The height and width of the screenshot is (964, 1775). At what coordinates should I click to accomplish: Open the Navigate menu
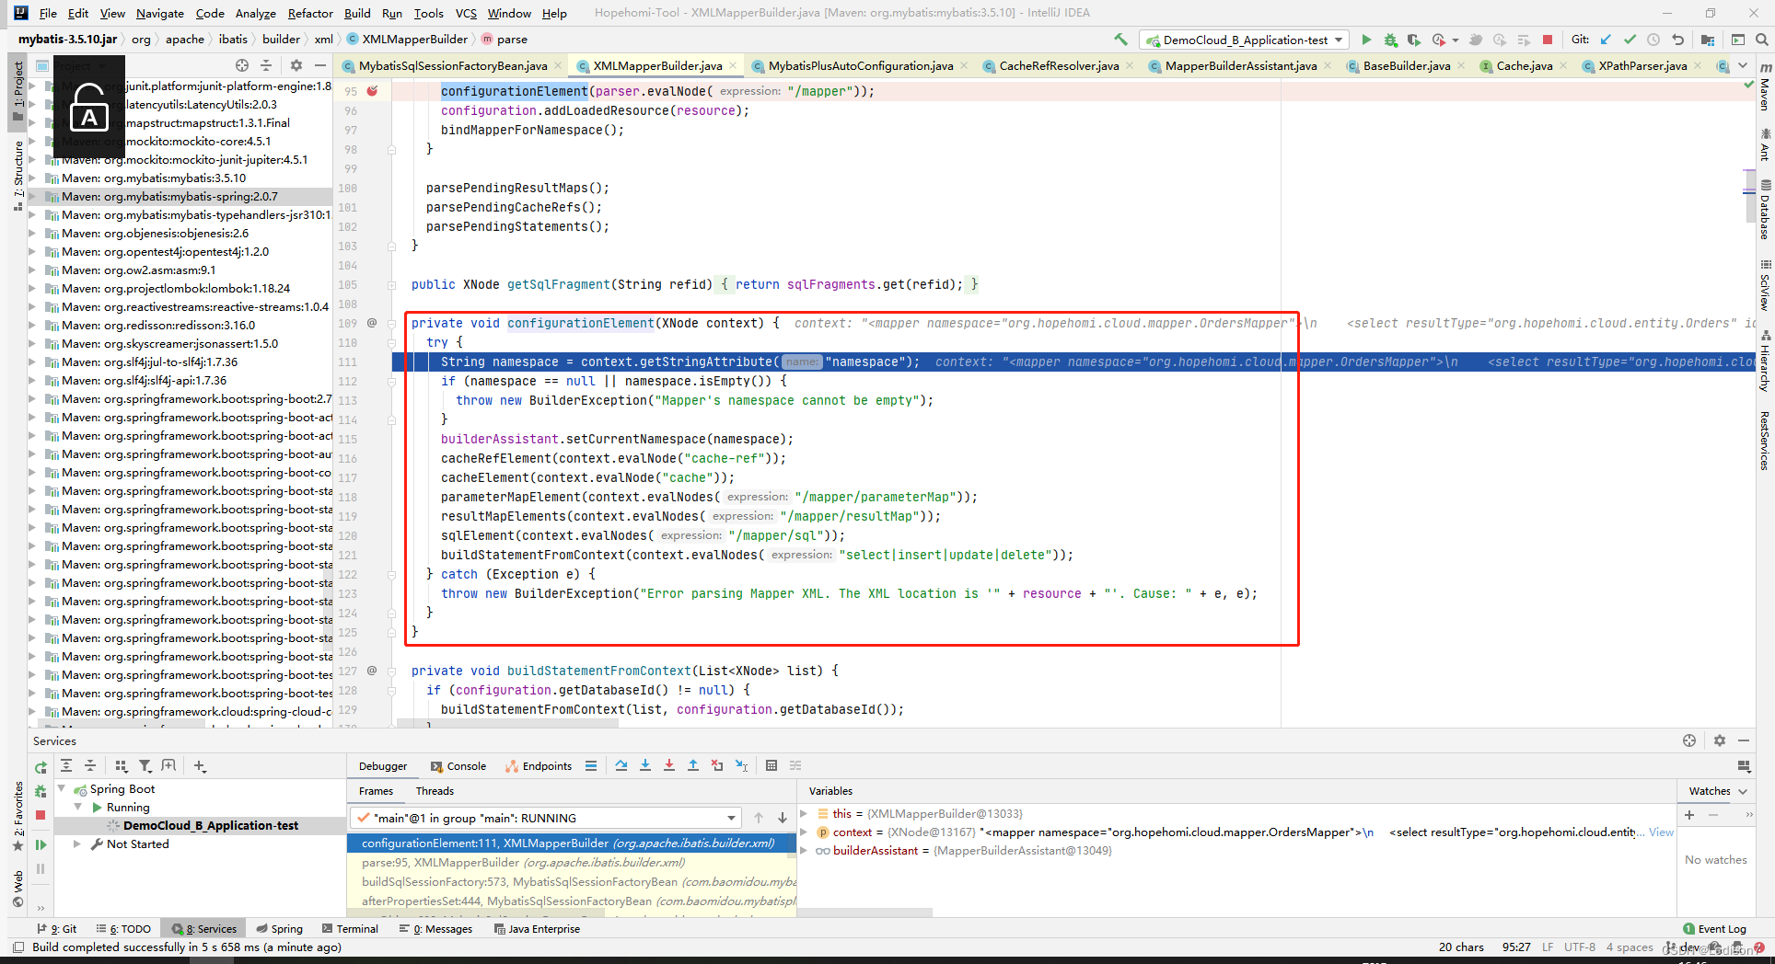[x=160, y=13]
